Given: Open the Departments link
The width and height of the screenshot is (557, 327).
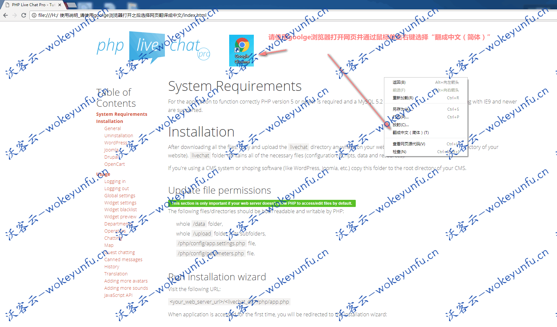Looking at the screenshot, I should (x=118, y=224).
